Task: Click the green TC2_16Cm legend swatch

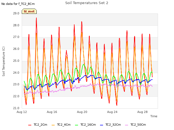Action: pyautogui.click(x=77, y=125)
